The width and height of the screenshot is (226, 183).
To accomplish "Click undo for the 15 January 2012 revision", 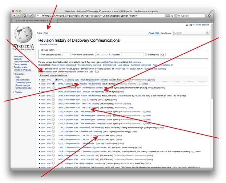I will 152,80.
